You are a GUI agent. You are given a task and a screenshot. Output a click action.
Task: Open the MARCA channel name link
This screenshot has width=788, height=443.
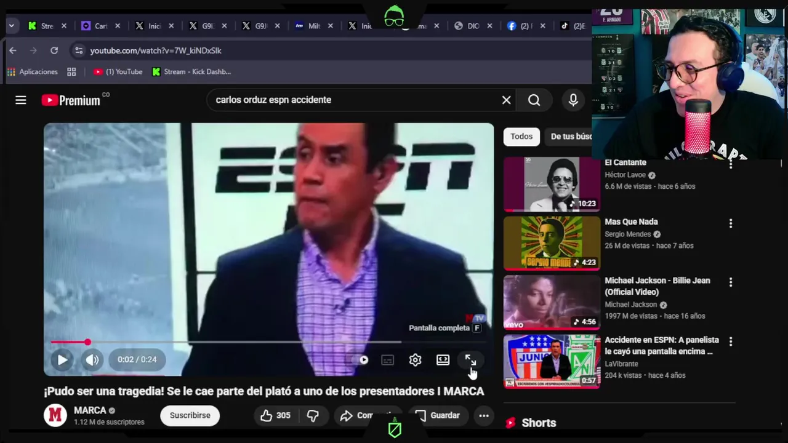coord(90,410)
